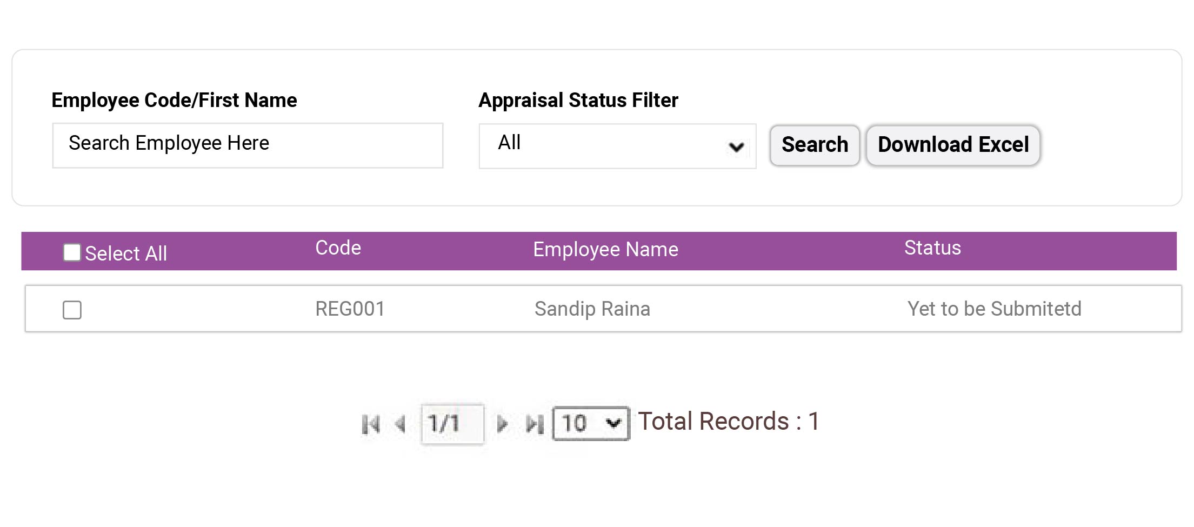
Task: Click Download Excel to export records
Action: point(952,145)
